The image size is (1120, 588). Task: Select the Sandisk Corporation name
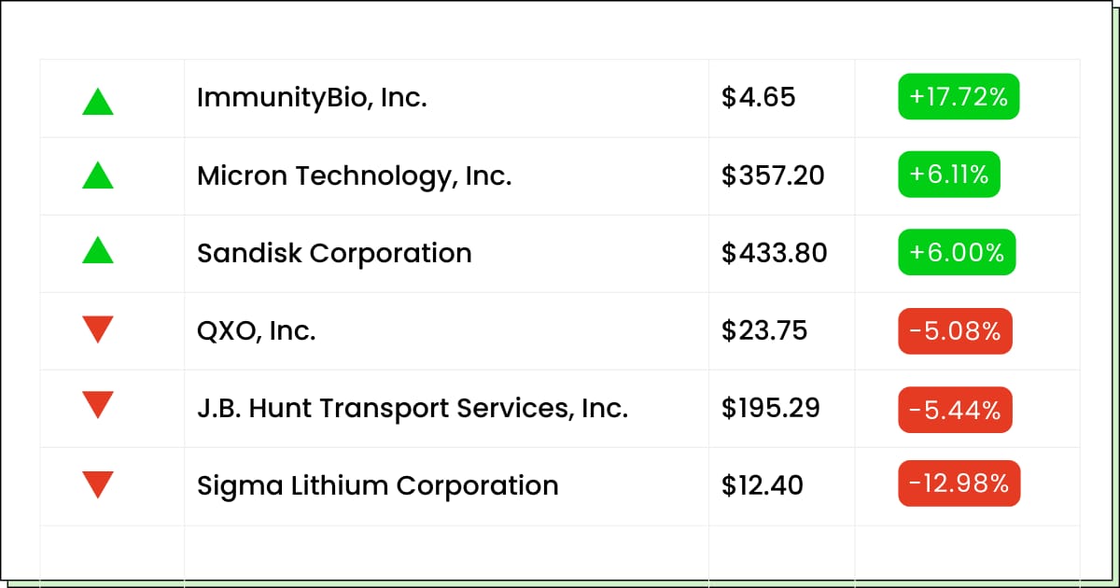pos(334,253)
